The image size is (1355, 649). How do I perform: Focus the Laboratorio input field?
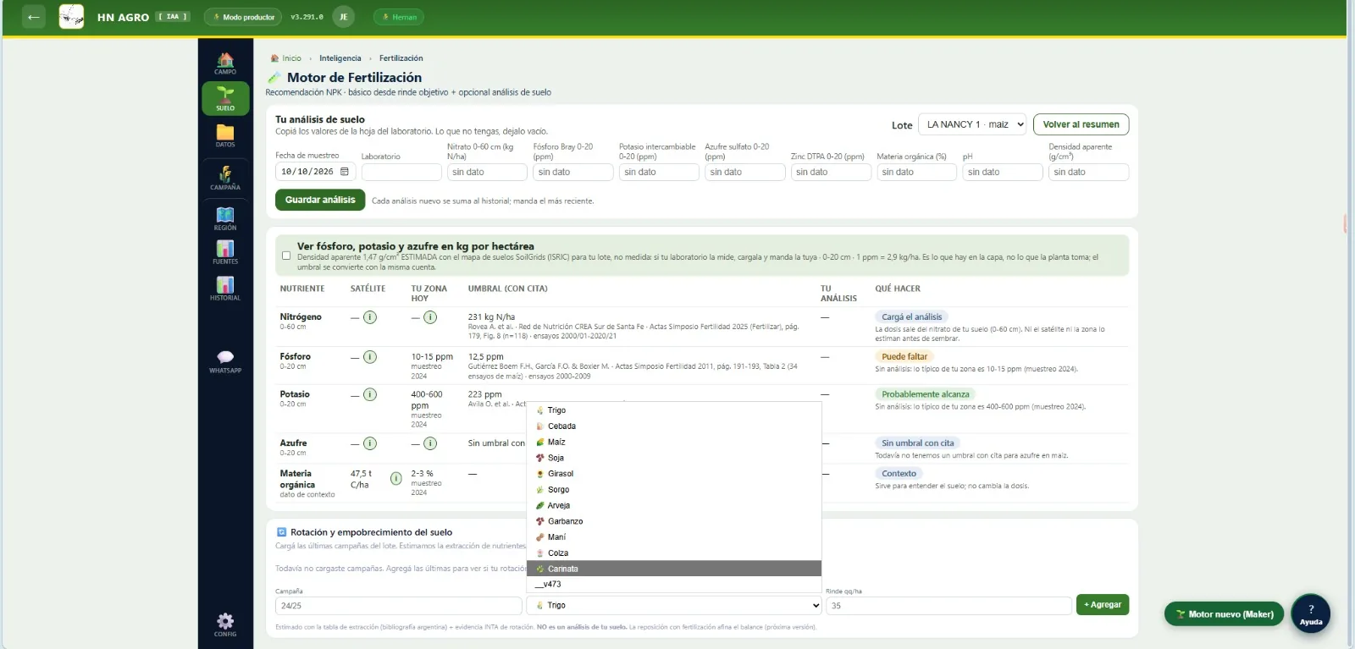click(401, 173)
